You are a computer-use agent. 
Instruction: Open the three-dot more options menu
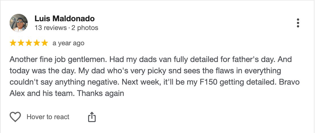click(298, 23)
